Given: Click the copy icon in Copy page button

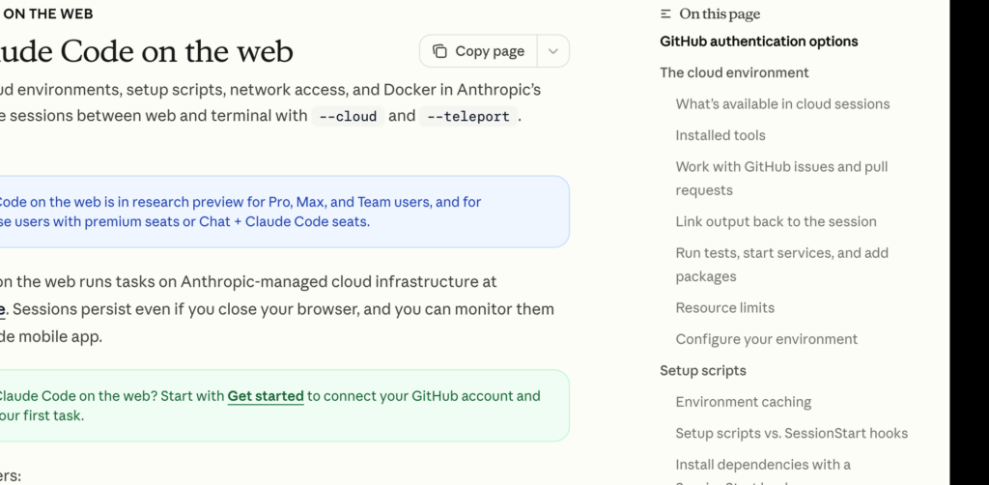Looking at the screenshot, I should [x=439, y=51].
